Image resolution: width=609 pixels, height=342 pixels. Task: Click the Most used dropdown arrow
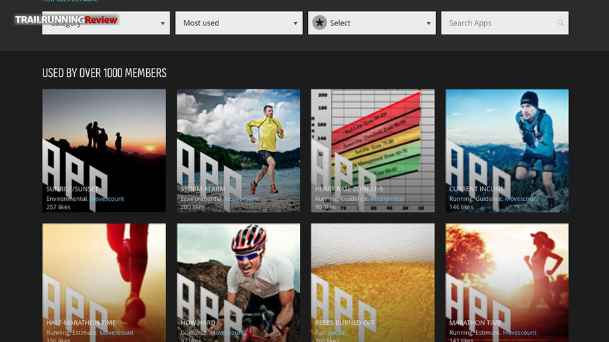pos(296,23)
